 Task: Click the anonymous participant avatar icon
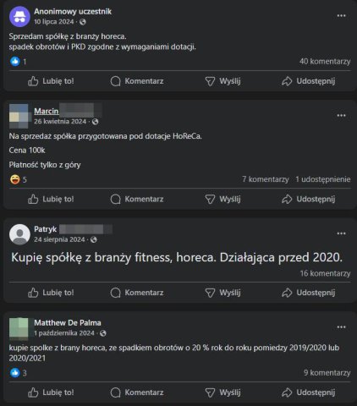(19, 17)
